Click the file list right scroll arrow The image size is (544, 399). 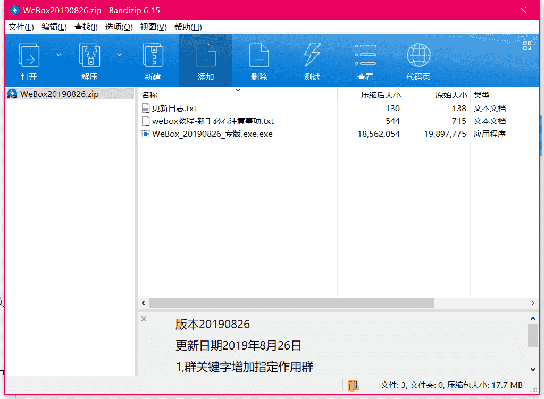coord(533,303)
